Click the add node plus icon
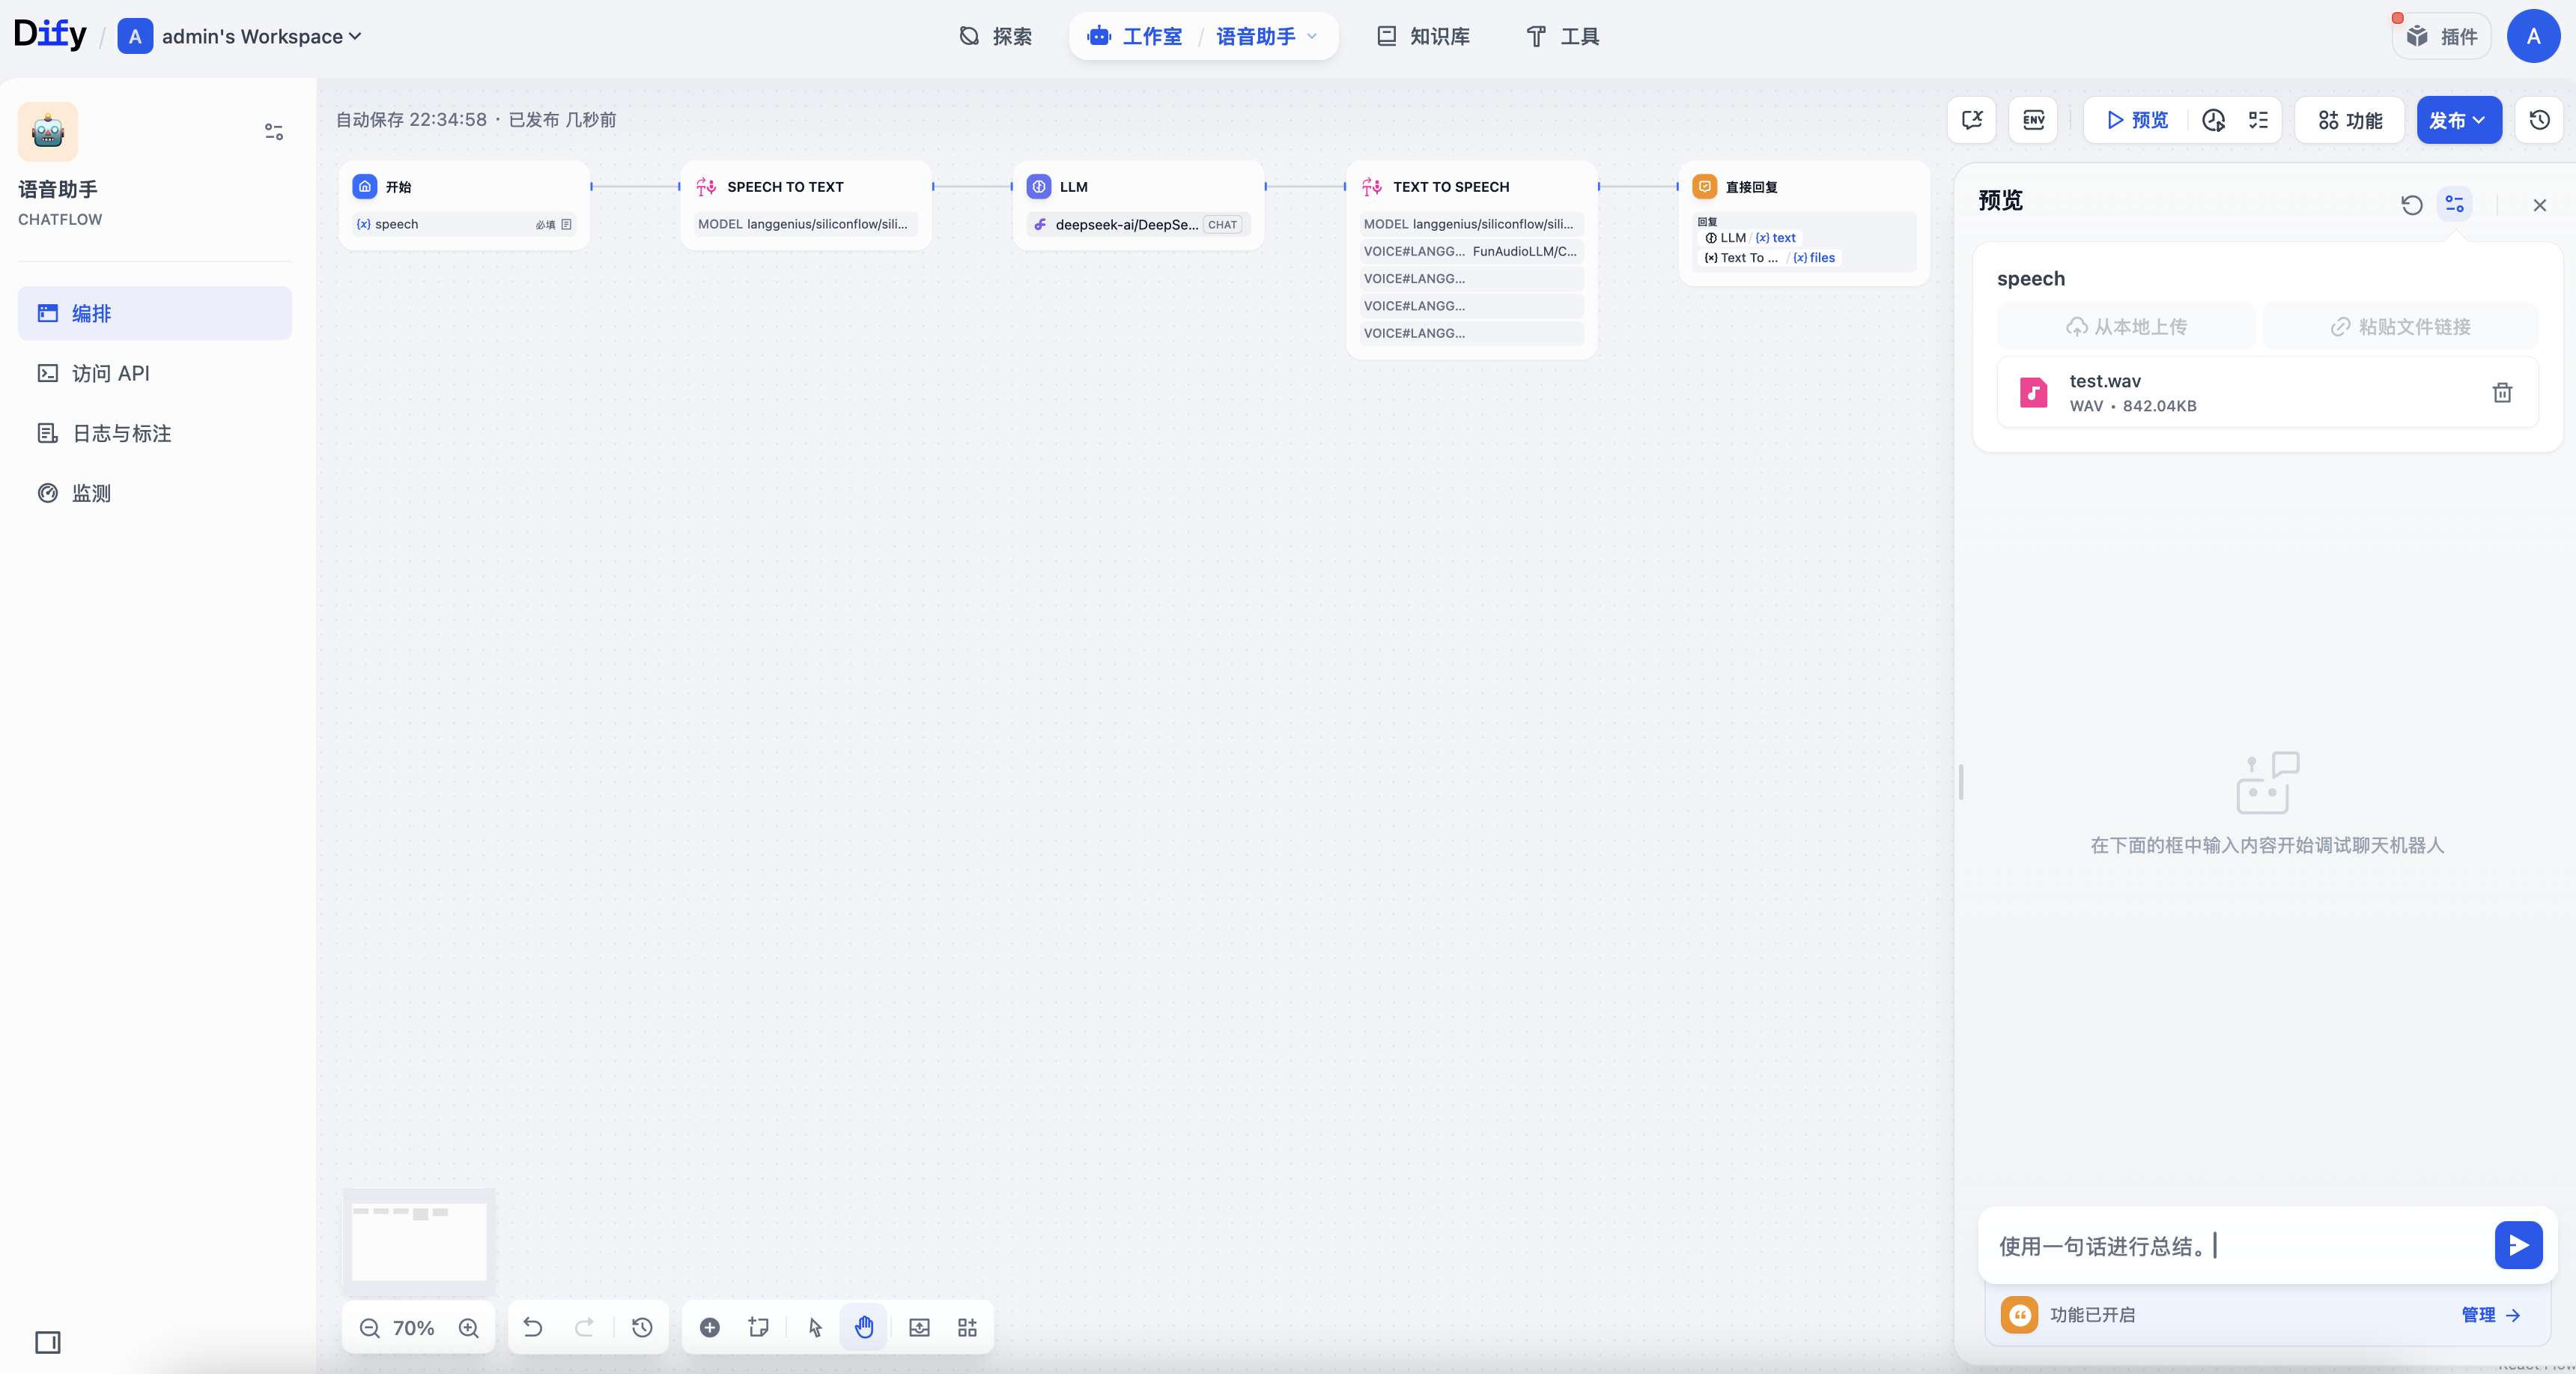This screenshot has width=2576, height=1374. click(x=710, y=1328)
